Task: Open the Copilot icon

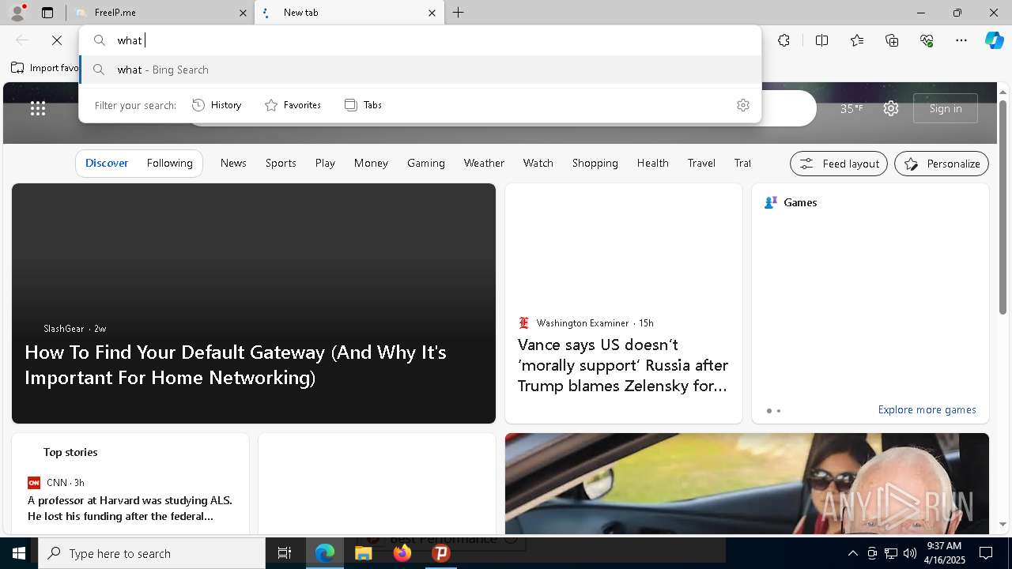Action: [x=994, y=40]
